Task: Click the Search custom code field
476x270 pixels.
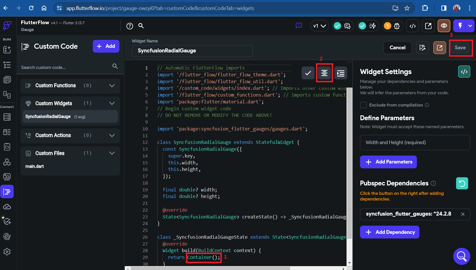Action: coord(69,67)
